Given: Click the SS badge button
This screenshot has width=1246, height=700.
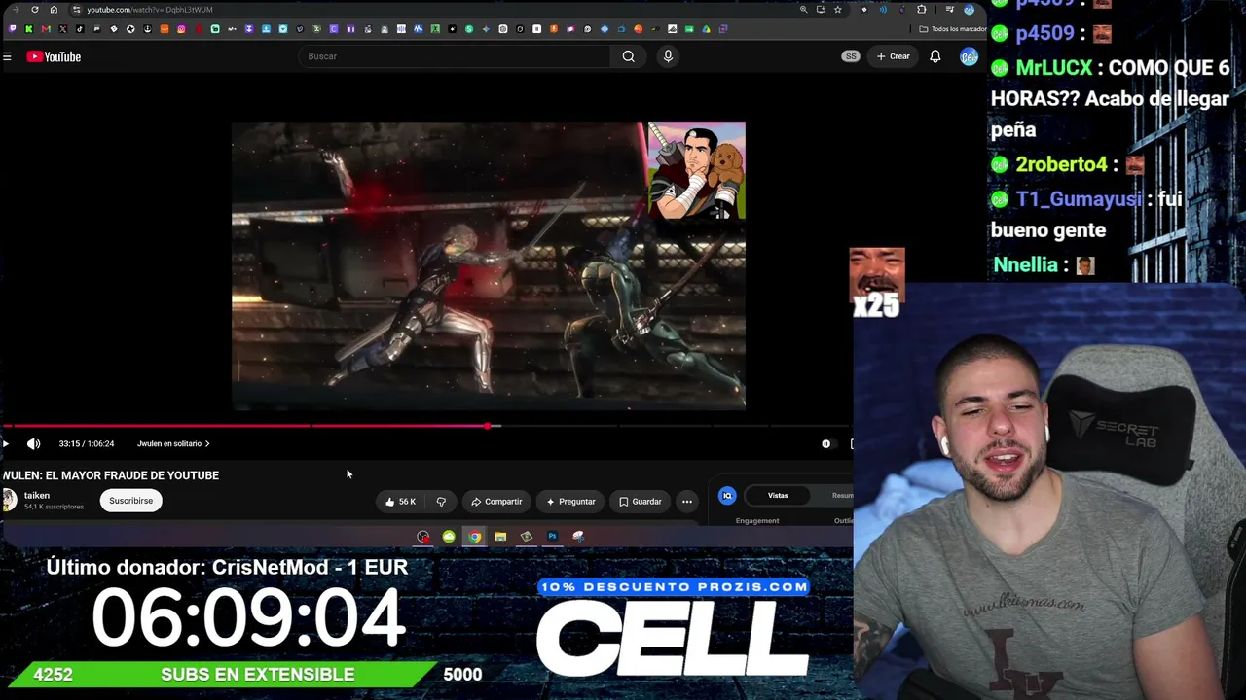Looking at the screenshot, I should (851, 56).
